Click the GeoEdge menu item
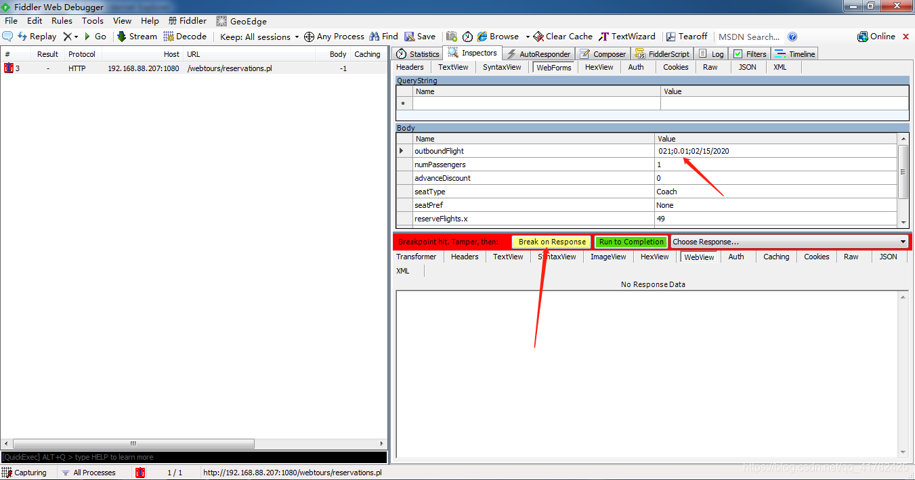The width and height of the screenshot is (915, 480). (x=242, y=21)
